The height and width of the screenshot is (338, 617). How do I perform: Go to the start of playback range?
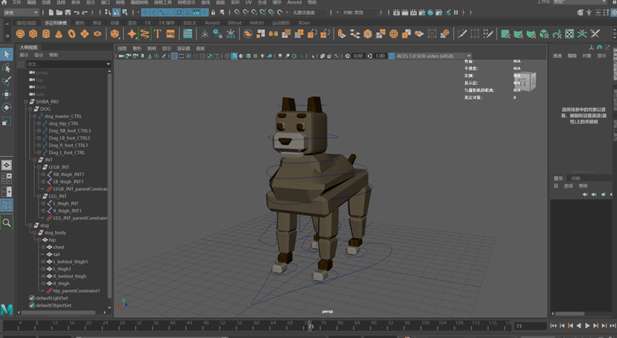[554, 326]
